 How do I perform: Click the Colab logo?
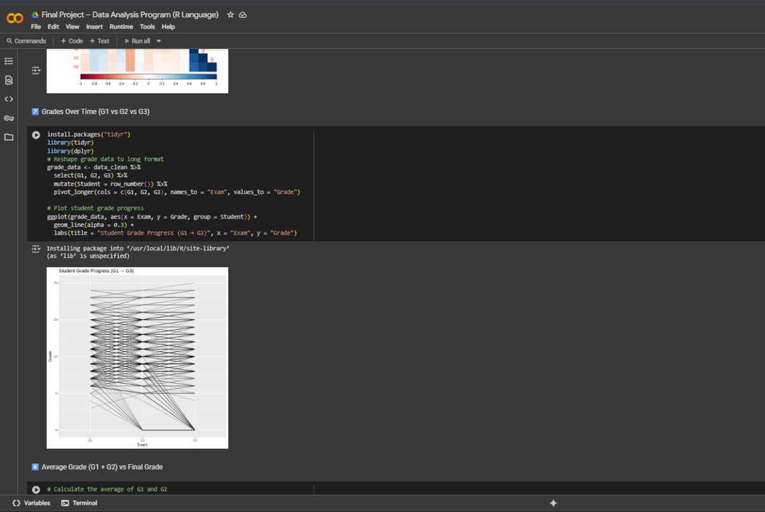(x=15, y=19)
